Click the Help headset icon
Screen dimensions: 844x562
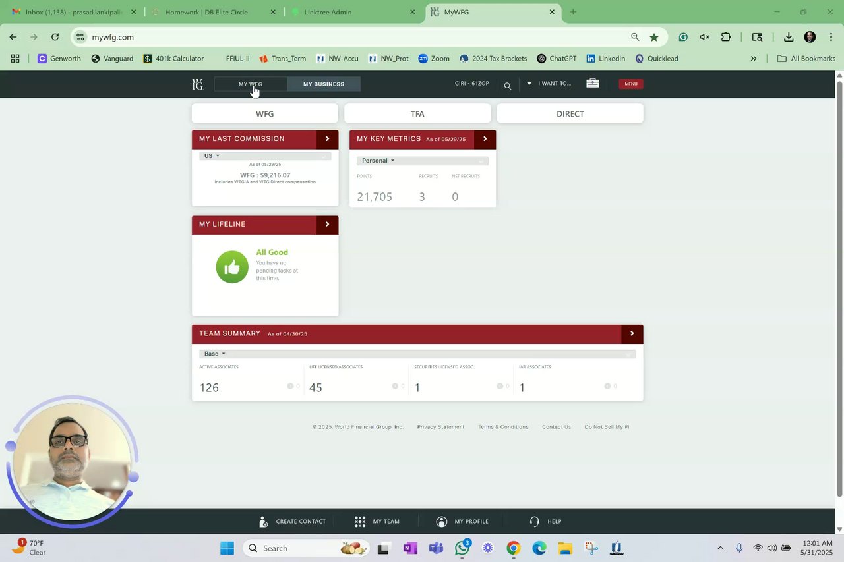[x=535, y=521]
